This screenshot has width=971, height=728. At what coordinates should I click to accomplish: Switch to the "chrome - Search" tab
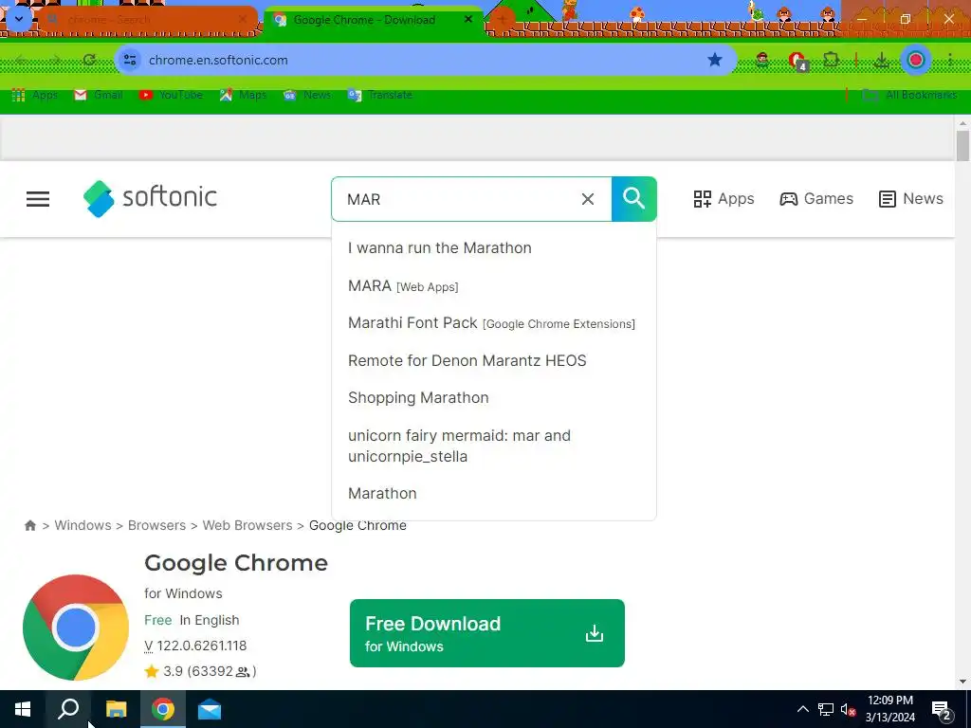(146, 20)
